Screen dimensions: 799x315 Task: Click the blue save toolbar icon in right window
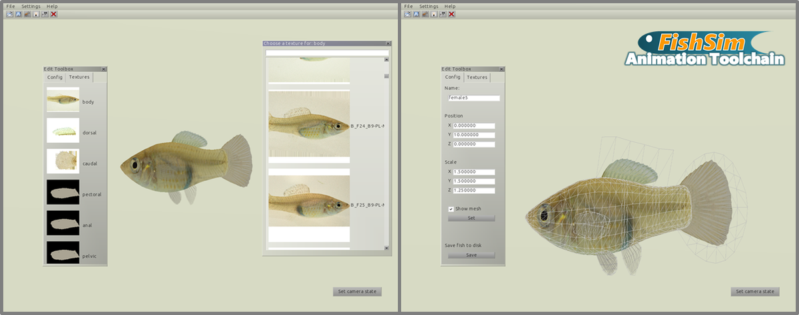coord(416,14)
